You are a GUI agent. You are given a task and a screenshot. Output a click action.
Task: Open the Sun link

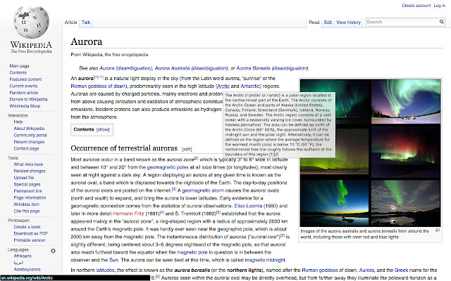pos(113,260)
